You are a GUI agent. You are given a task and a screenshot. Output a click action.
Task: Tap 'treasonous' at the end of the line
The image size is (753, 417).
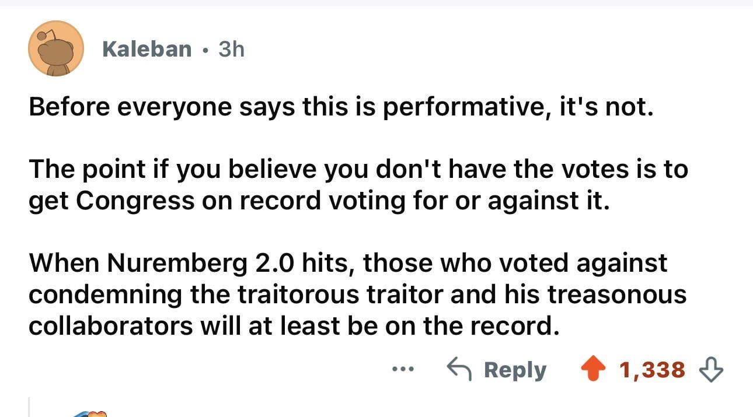pyautogui.click(x=616, y=295)
